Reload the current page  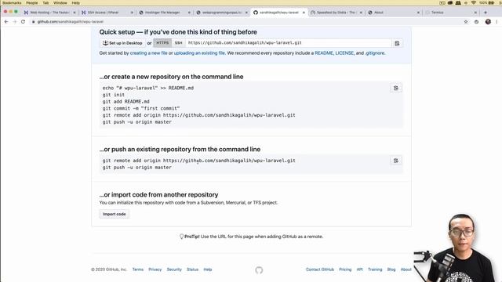tap(23, 22)
